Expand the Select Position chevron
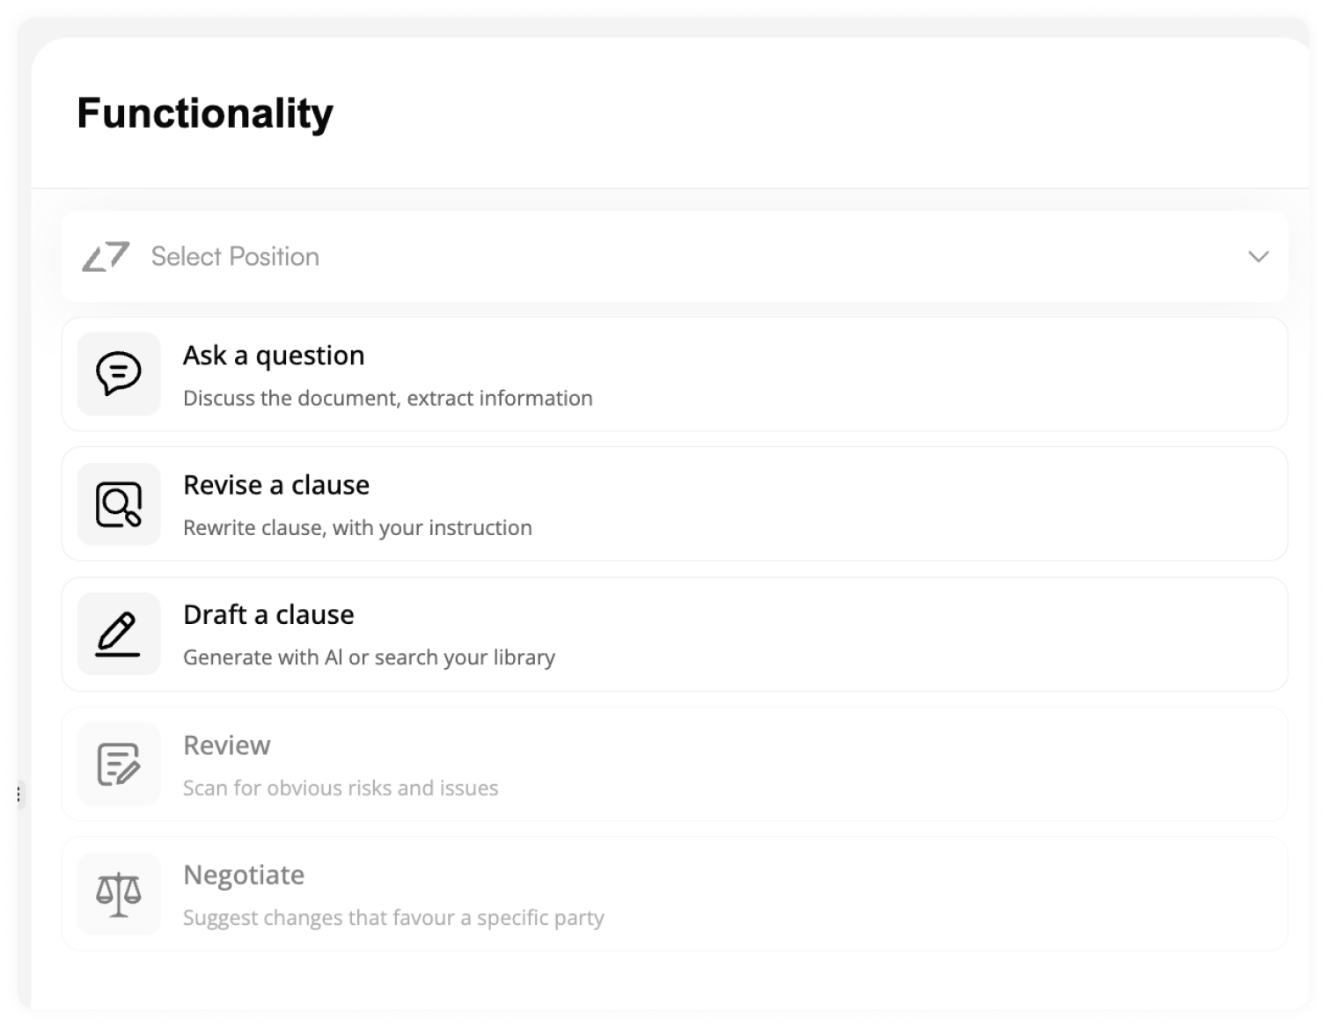This screenshot has width=1327, height=1027. point(1258,257)
